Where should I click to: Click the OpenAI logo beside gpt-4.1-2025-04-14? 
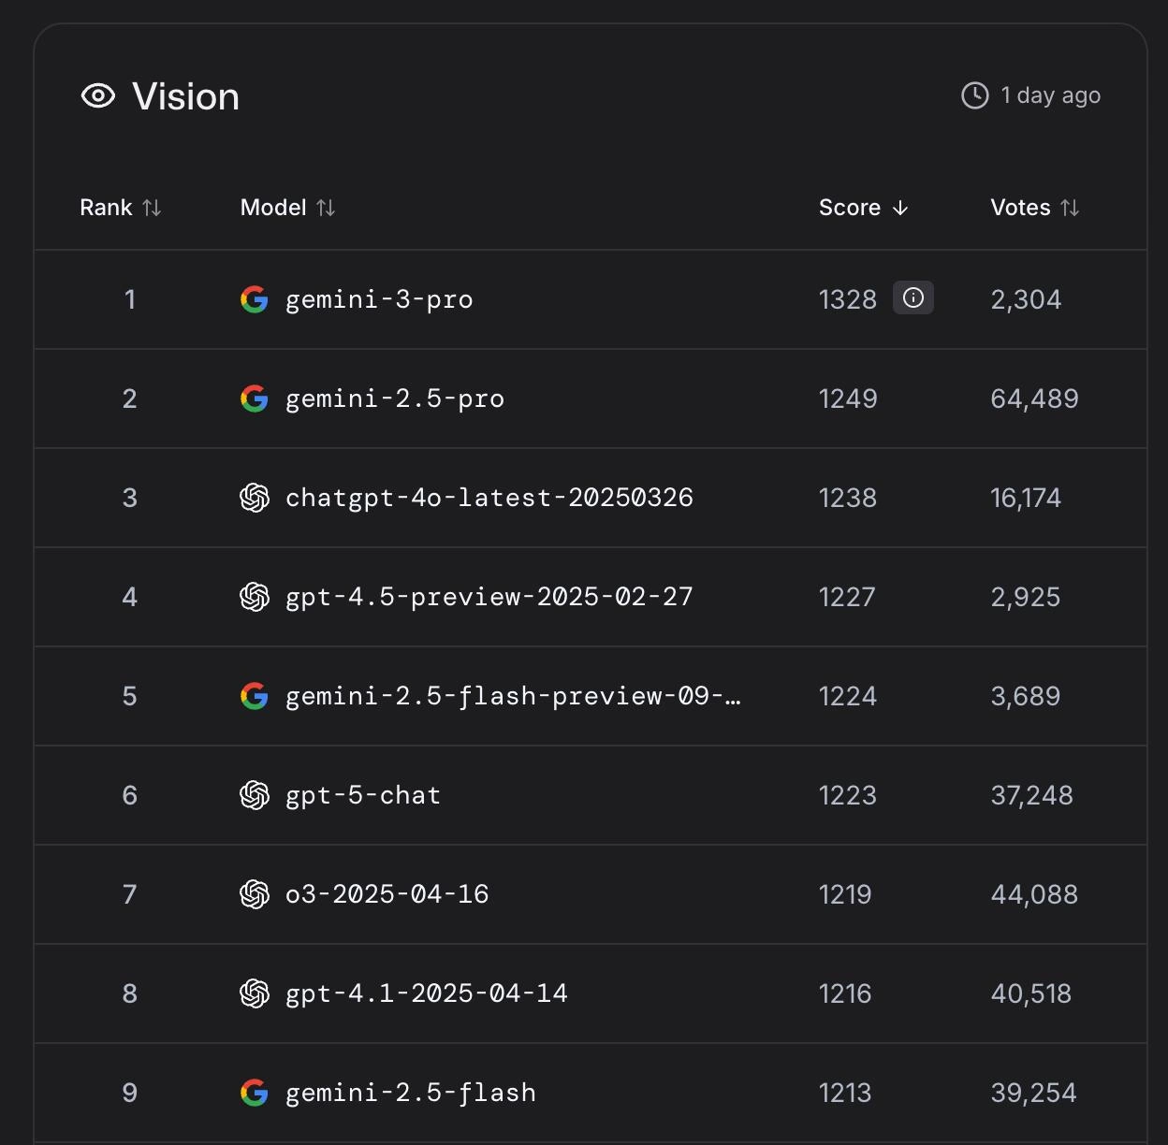255,993
